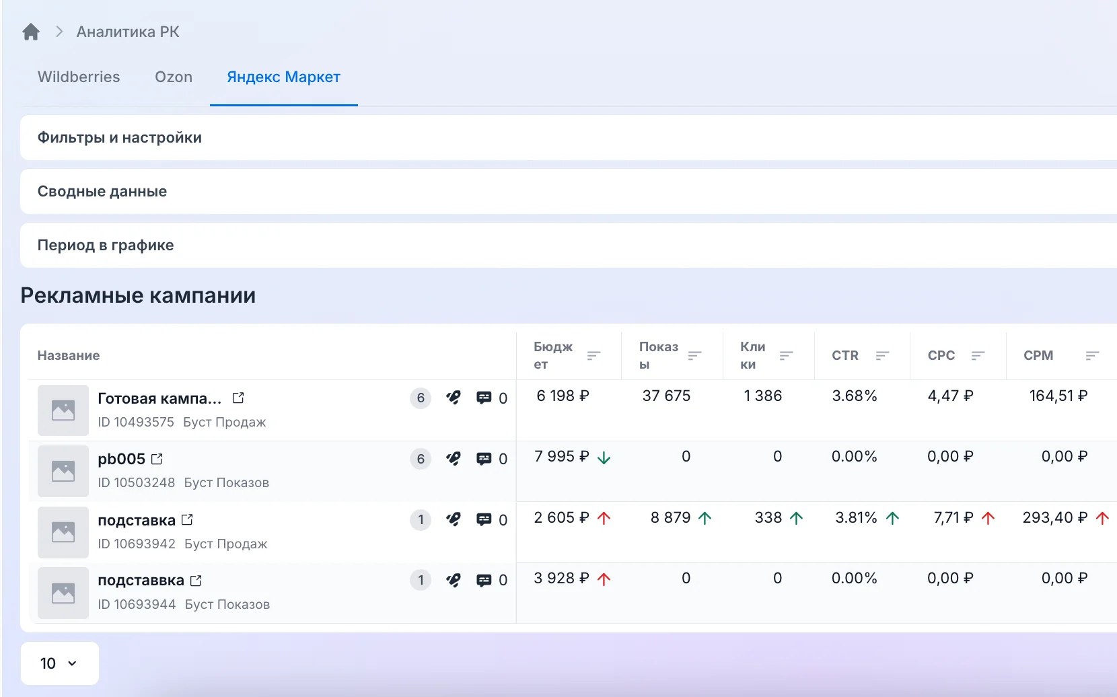Expand Период в графике panel
Screen dimensions: 1117x697
(569, 245)
